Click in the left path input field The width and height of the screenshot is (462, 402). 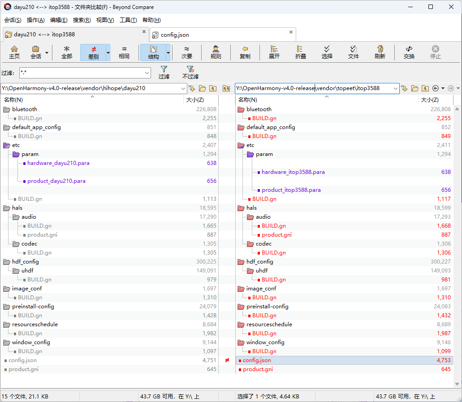(90, 88)
